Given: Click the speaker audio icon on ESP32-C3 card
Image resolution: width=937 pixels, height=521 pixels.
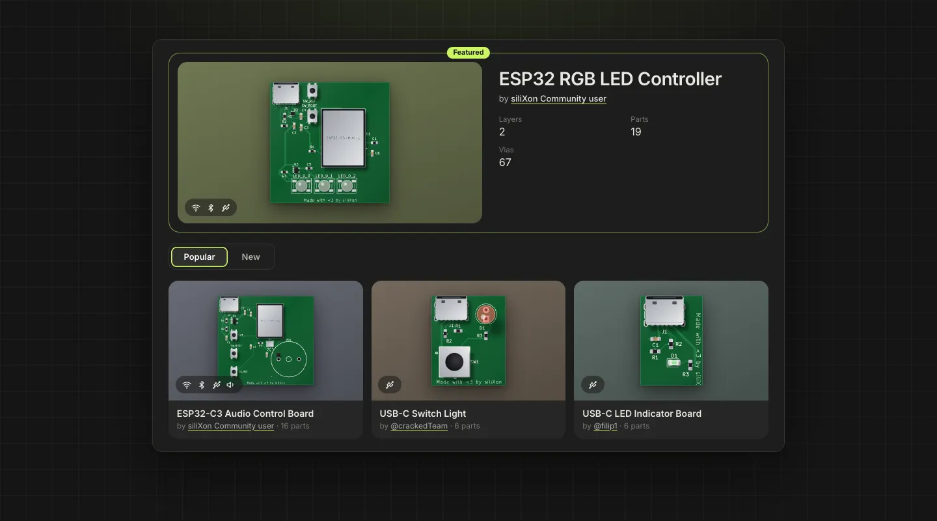Looking at the screenshot, I should click(230, 385).
